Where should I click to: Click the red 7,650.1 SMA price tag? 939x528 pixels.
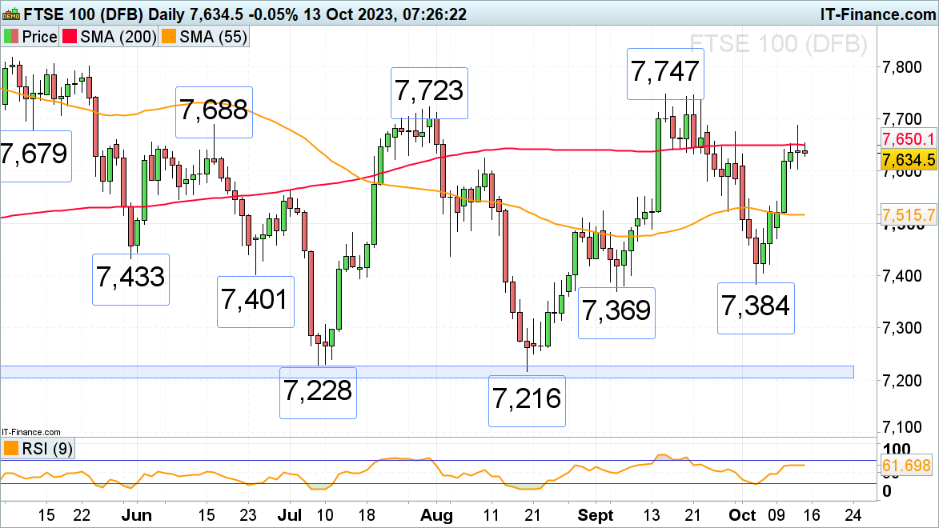point(909,140)
